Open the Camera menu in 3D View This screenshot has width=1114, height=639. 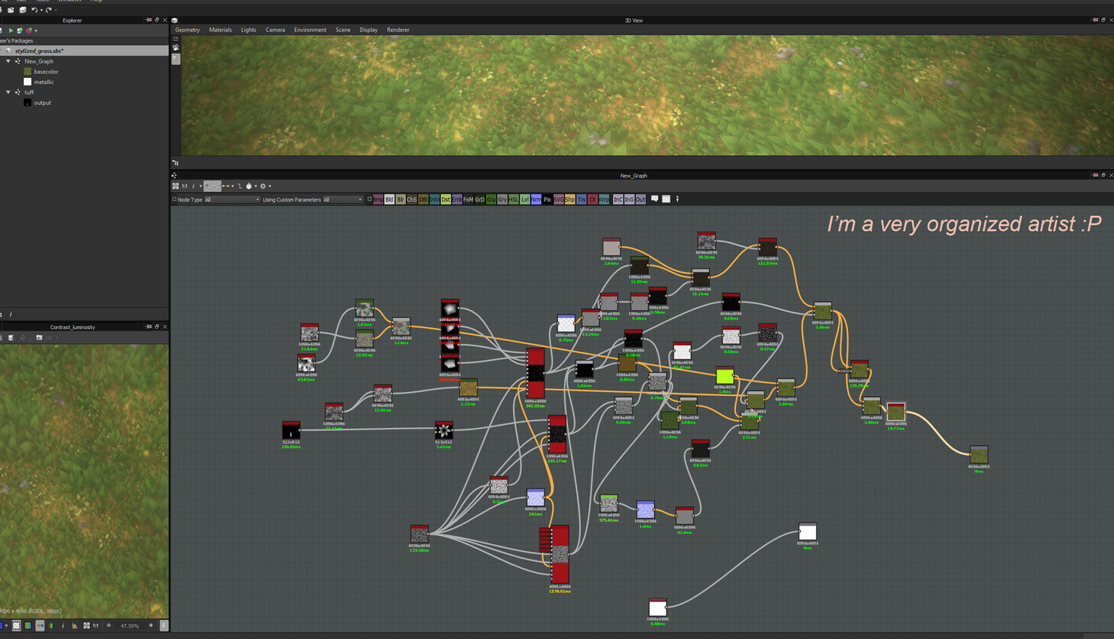(x=275, y=30)
